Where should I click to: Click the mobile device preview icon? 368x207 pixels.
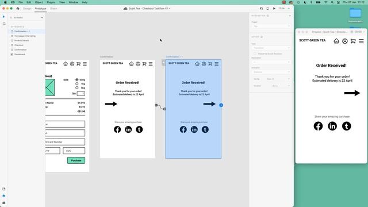point(267,9)
